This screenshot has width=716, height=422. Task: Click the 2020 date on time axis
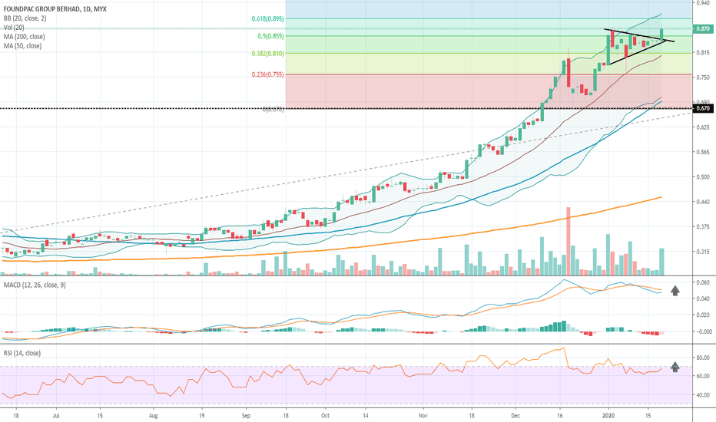[608, 416]
